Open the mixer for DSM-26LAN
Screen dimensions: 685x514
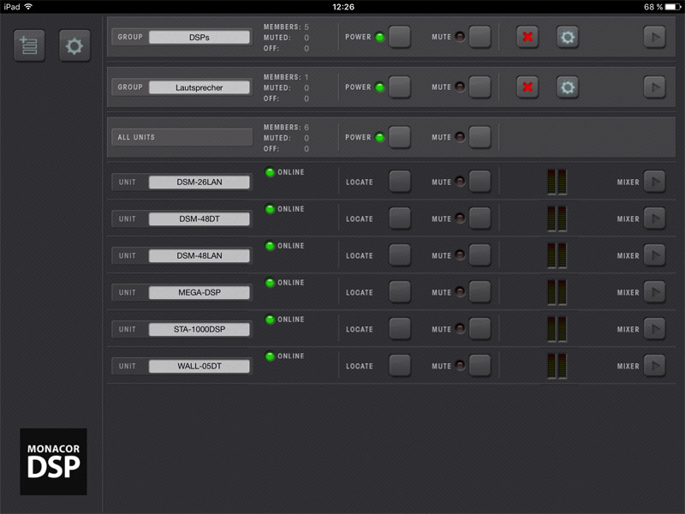tap(654, 182)
